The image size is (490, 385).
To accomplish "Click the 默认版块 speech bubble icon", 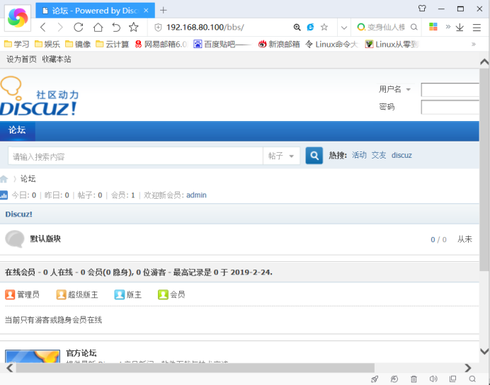I will 15,239.
